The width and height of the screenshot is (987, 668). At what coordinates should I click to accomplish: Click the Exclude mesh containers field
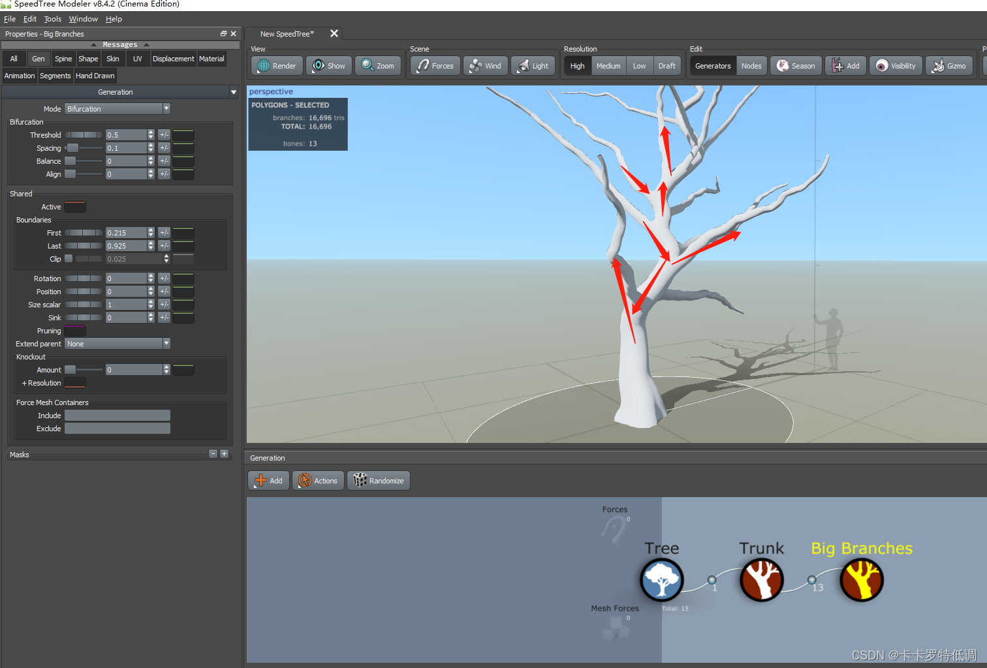[x=117, y=429]
